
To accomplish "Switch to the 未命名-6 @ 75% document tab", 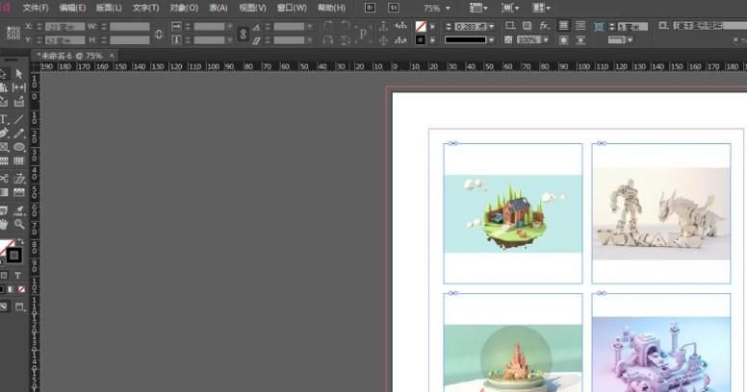I will 69,56.
